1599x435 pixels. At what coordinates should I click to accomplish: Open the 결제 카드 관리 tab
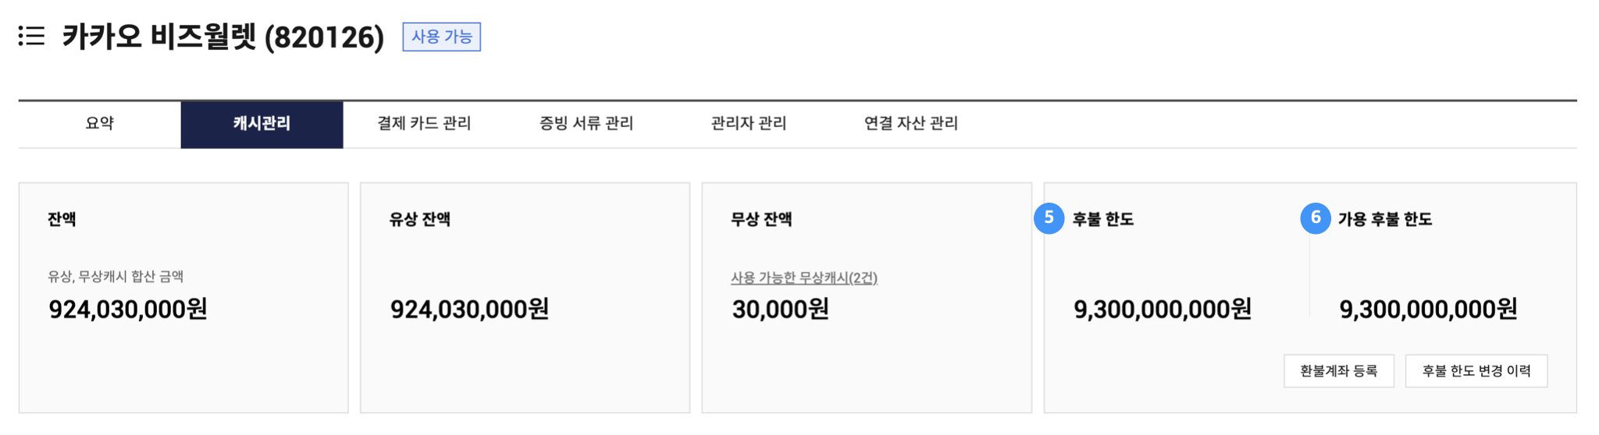click(424, 124)
